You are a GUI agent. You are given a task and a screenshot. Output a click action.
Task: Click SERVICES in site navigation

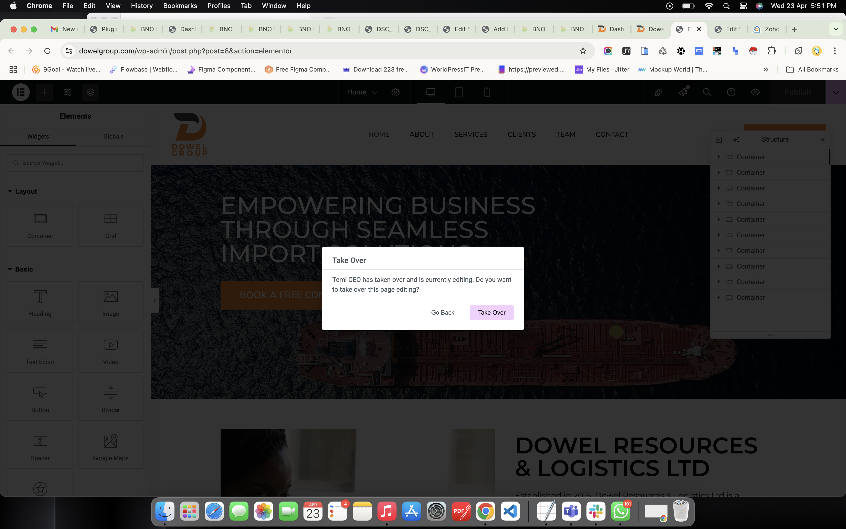point(471,134)
